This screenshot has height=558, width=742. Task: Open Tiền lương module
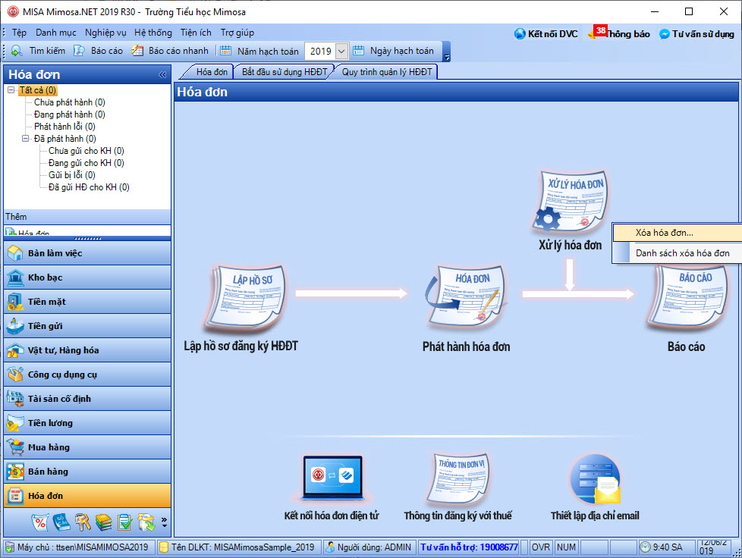(x=87, y=423)
